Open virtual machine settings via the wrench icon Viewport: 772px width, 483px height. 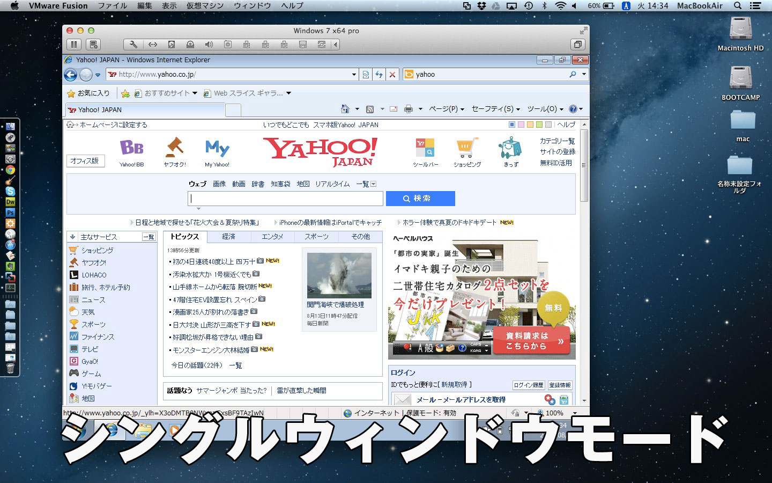tap(133, 45)
